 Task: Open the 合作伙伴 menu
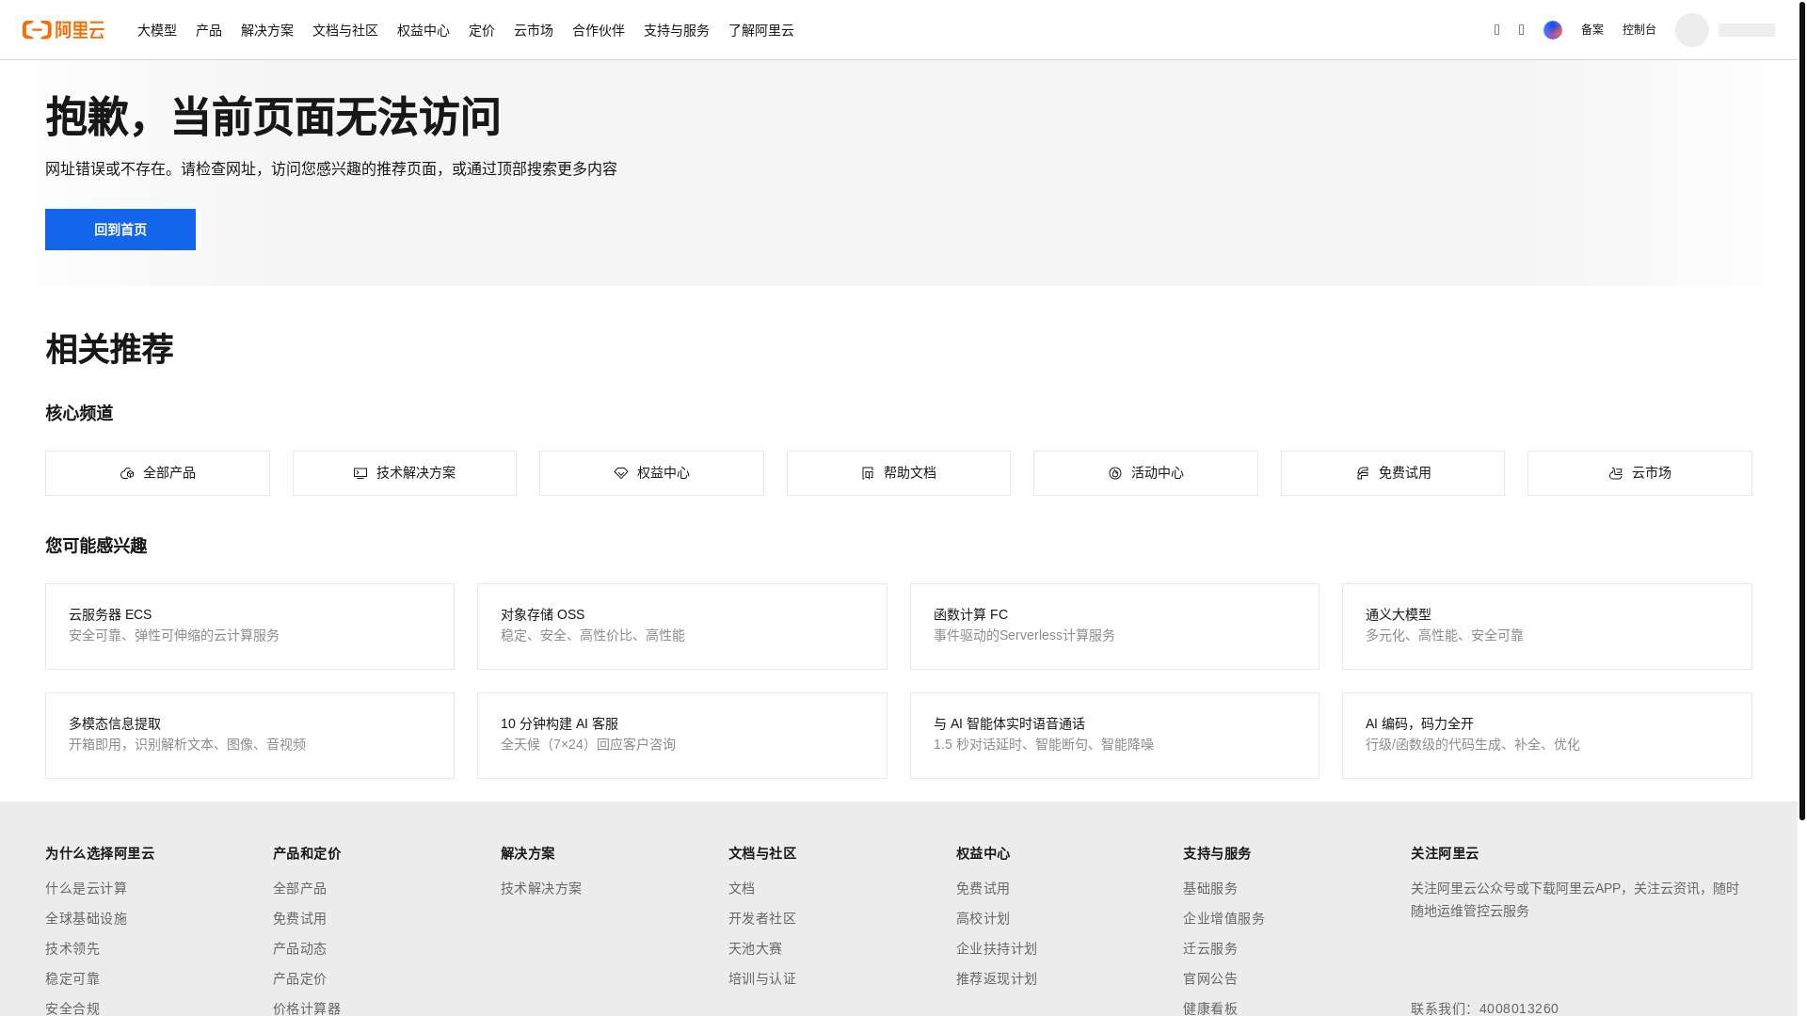[599, 30]
